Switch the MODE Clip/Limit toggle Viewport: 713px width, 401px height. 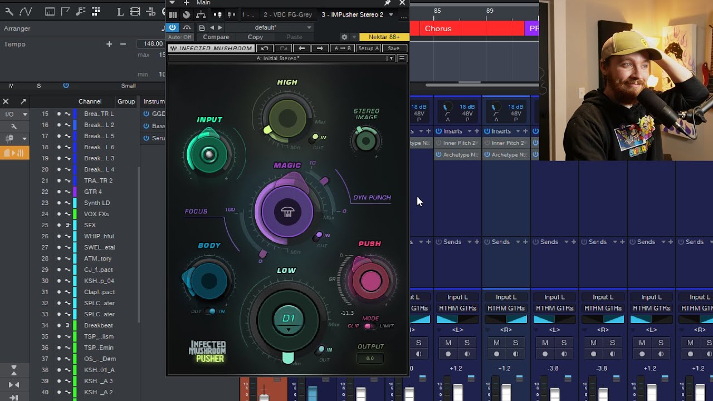[x=369, y=326]
